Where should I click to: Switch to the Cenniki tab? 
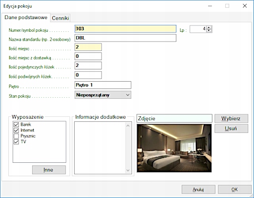coord(61,18)
